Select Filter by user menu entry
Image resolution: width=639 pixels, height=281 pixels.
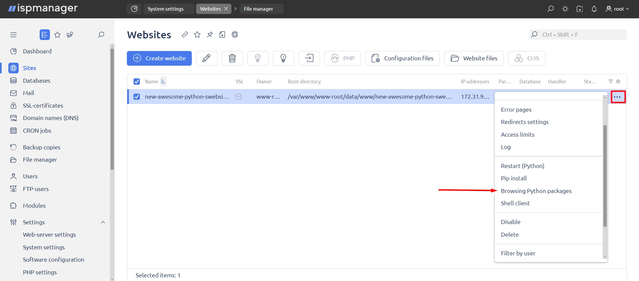point(518,253)
